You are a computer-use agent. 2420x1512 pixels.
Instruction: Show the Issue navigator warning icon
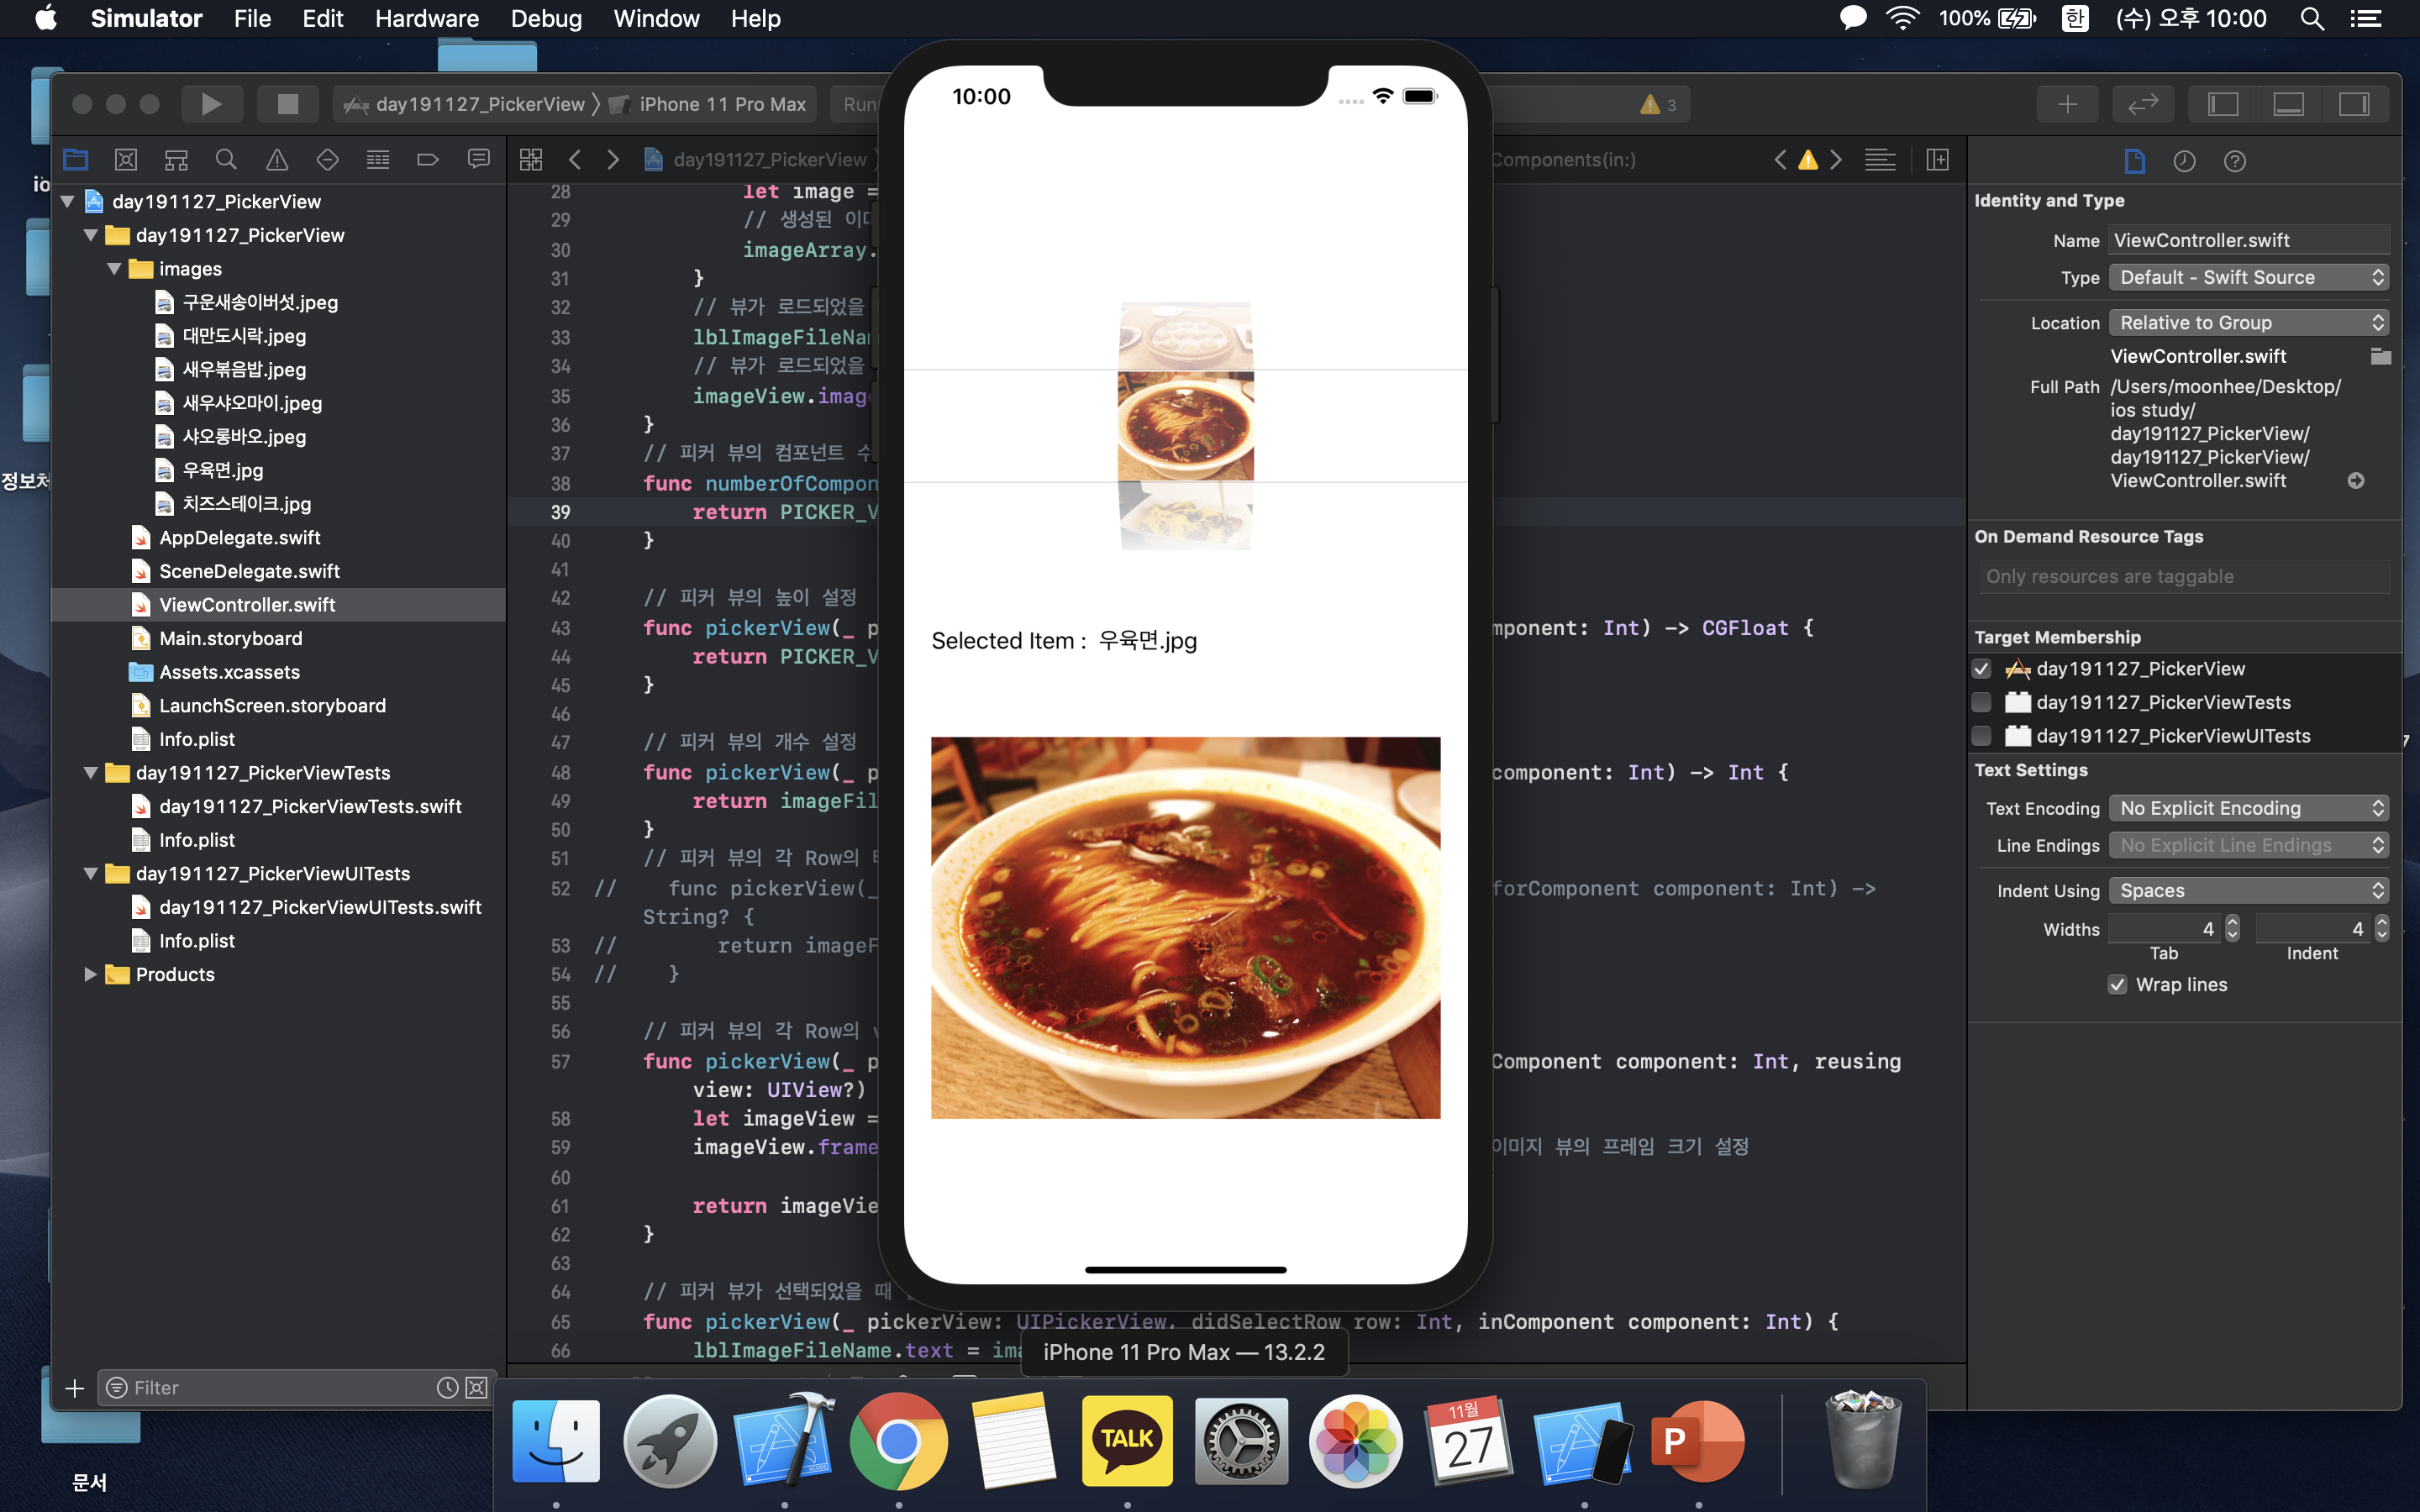(x=277, y=160)
